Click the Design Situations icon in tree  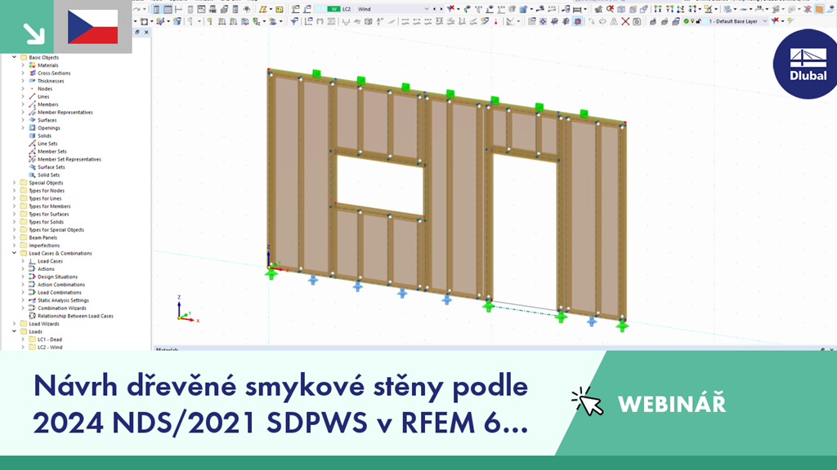(x=32, y=277)
